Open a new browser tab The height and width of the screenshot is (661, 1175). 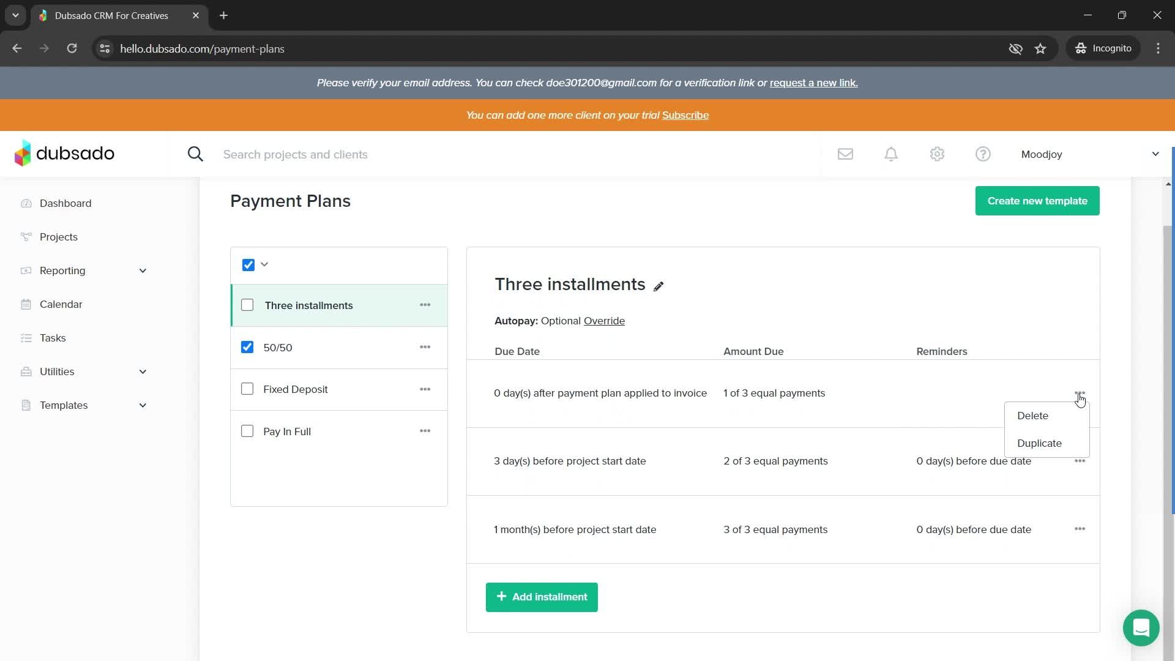pyautogui.click(x=223, y=15)
